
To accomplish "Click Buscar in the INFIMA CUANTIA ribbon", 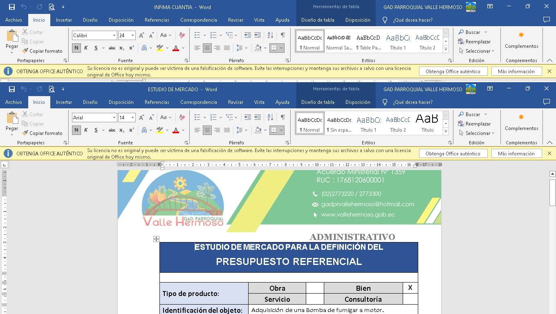I will click(472, 32).
